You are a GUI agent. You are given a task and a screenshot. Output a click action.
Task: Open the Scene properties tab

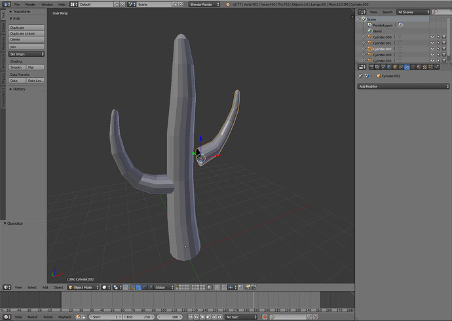click(x=383, y=67)
